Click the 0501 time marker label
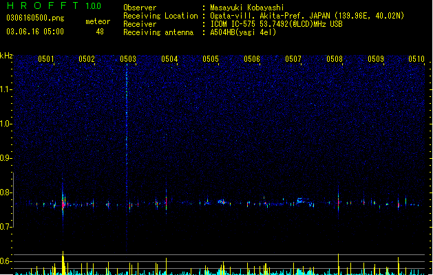Screen dimensions: 433x275 point(46,59)
